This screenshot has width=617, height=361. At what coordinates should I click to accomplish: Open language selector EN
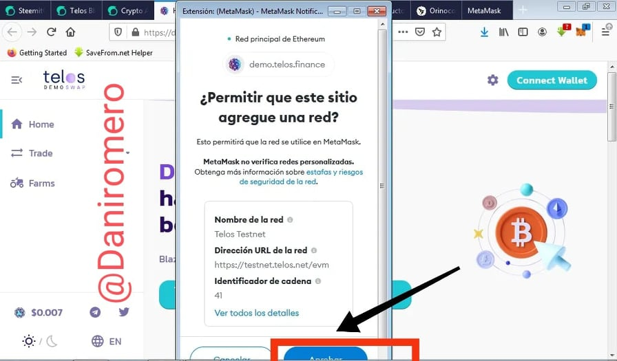click(106, 341)
